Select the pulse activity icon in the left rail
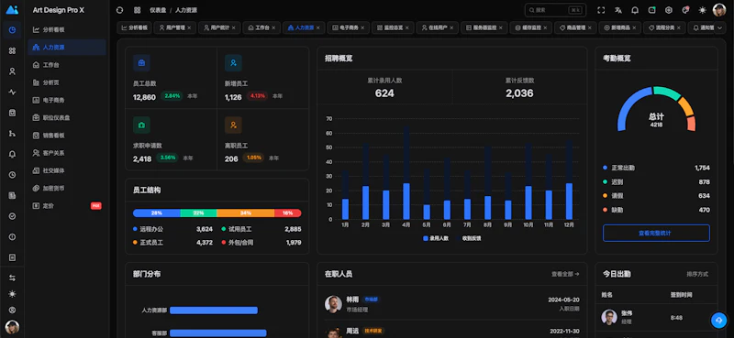The width and height of the screenshot is (734, 338). pos(12,93)
